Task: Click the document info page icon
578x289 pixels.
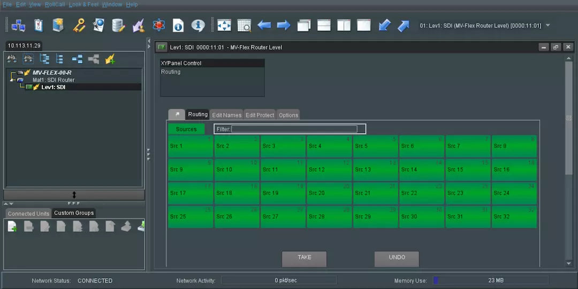Action: [178, 26]
